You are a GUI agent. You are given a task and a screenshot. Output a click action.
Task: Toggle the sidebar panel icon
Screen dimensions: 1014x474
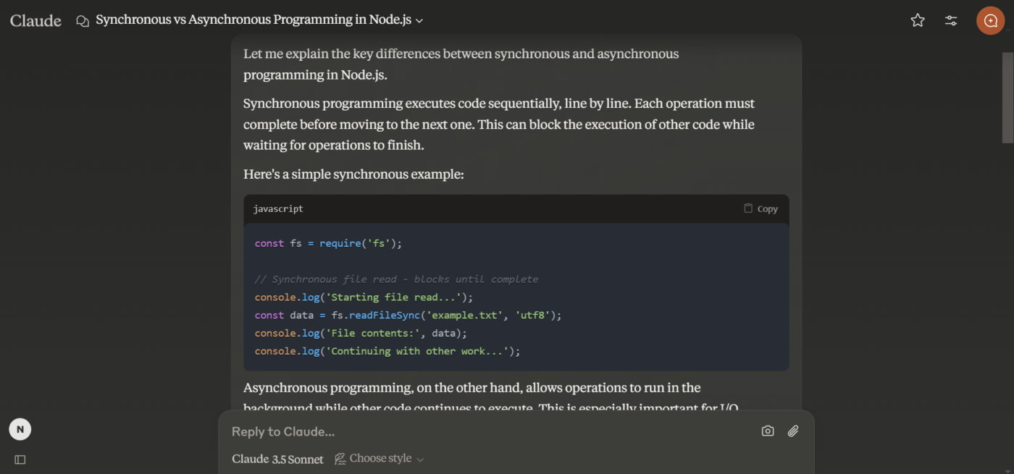point(20,460)
